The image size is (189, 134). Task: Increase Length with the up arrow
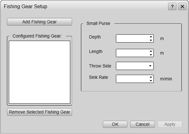click(151, 51)
